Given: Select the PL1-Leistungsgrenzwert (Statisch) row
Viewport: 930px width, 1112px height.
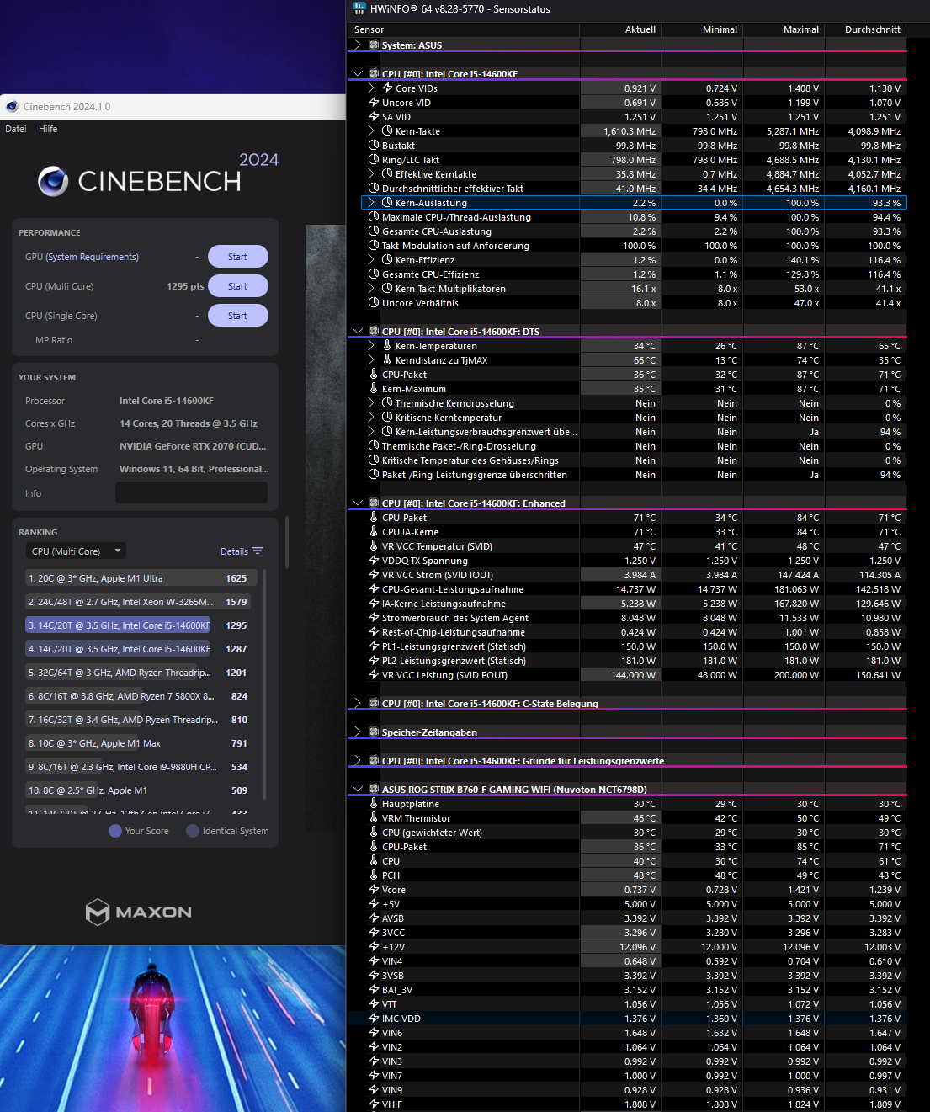Looking at the screenshot, I should 627,646.
